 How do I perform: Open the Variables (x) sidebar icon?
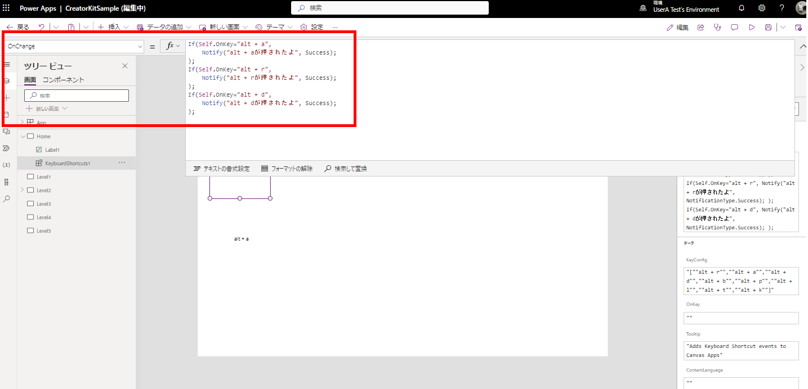coord(7,165)
